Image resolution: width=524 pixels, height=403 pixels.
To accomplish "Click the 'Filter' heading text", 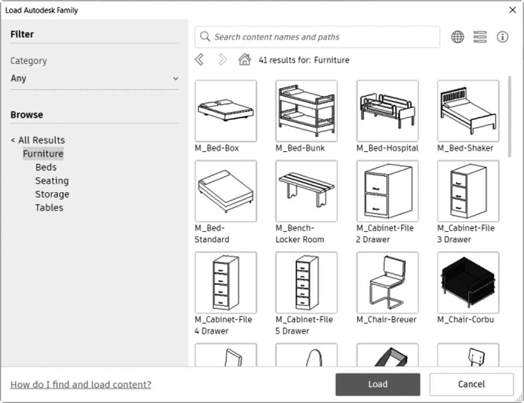I will (x=22, y=34).
